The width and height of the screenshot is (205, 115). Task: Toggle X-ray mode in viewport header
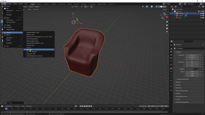pyautogui.click(x=156, y=7)
